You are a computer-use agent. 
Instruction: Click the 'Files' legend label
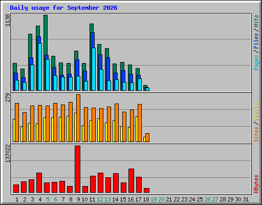click(x=256, y=41)
